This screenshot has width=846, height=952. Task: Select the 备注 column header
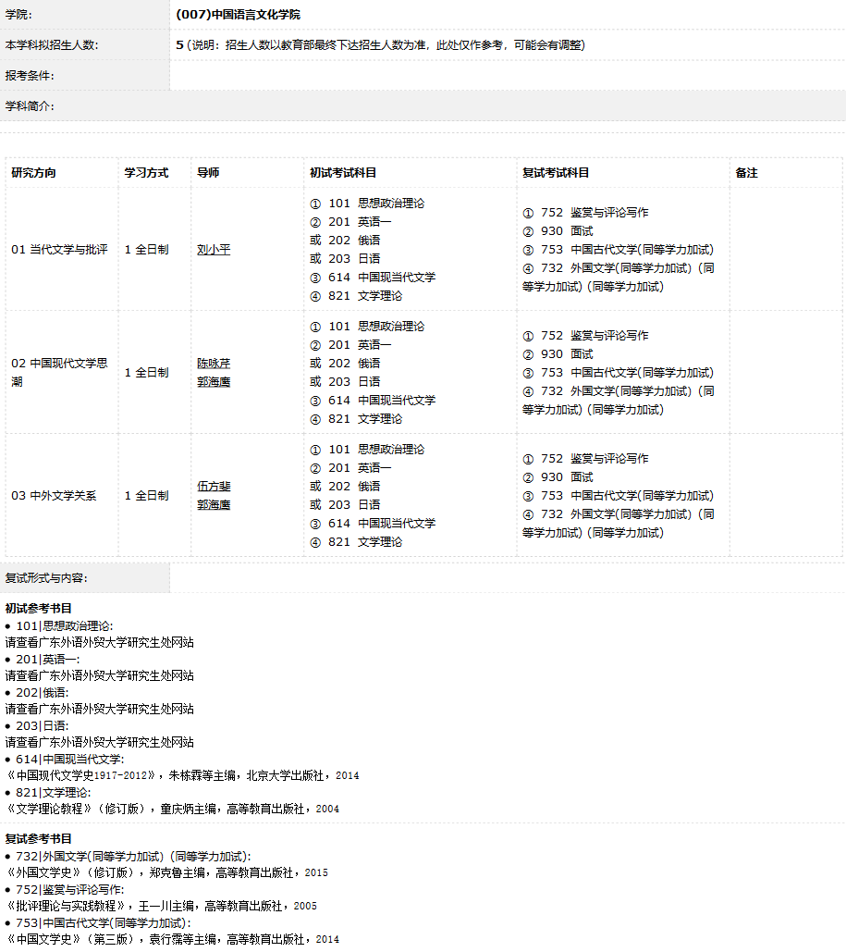point(746,173)
